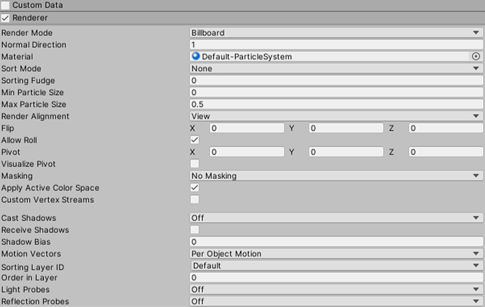Click the Renderer module header label
The image size is (485, 307).
[x=30, y=18]
